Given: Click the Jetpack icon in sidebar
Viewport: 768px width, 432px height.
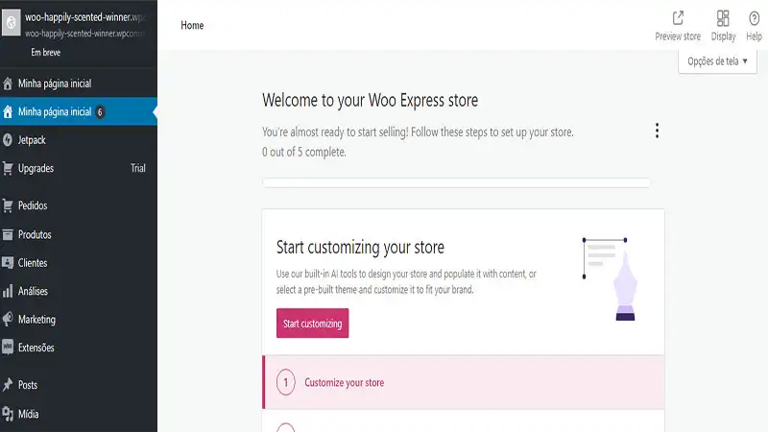Looking at the screenshot, I should pos(9,140).
